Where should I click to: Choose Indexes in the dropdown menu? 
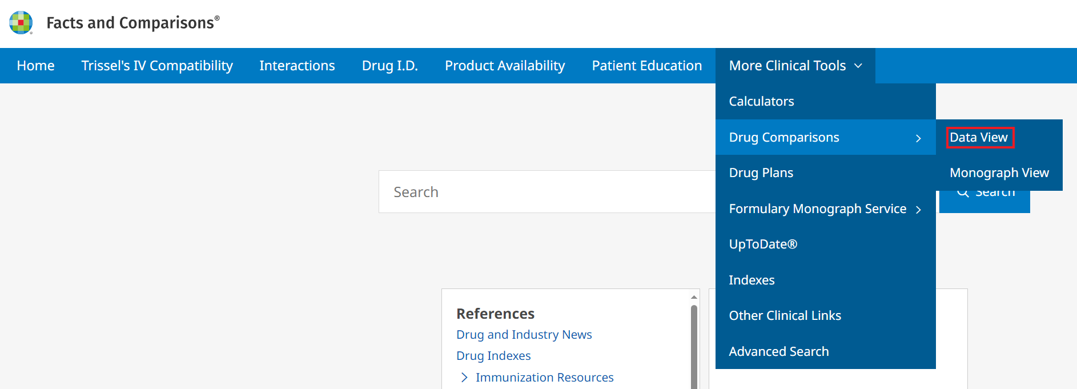tap(752, 280)
